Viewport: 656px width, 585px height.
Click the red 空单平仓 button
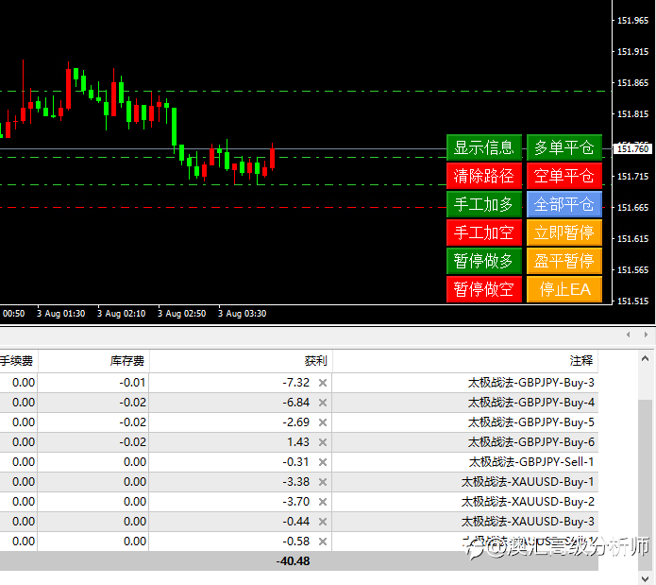point(563,176)
